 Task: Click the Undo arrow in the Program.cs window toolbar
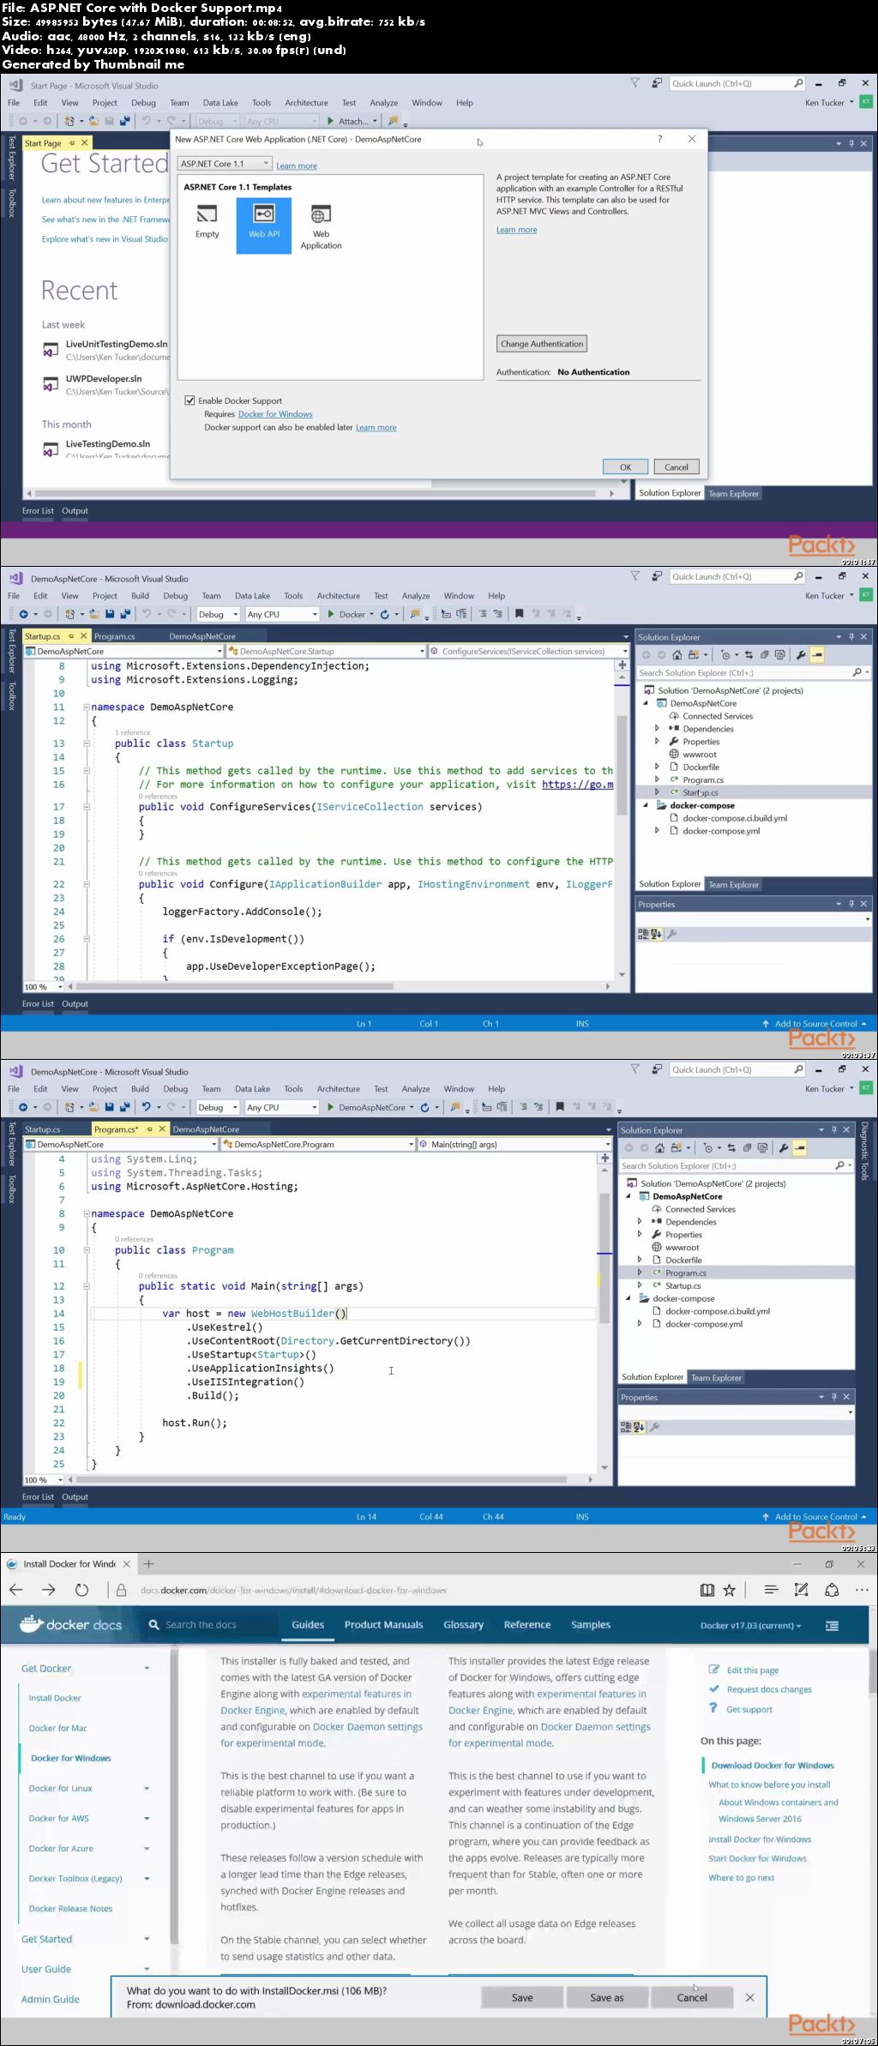(147, 1107)
